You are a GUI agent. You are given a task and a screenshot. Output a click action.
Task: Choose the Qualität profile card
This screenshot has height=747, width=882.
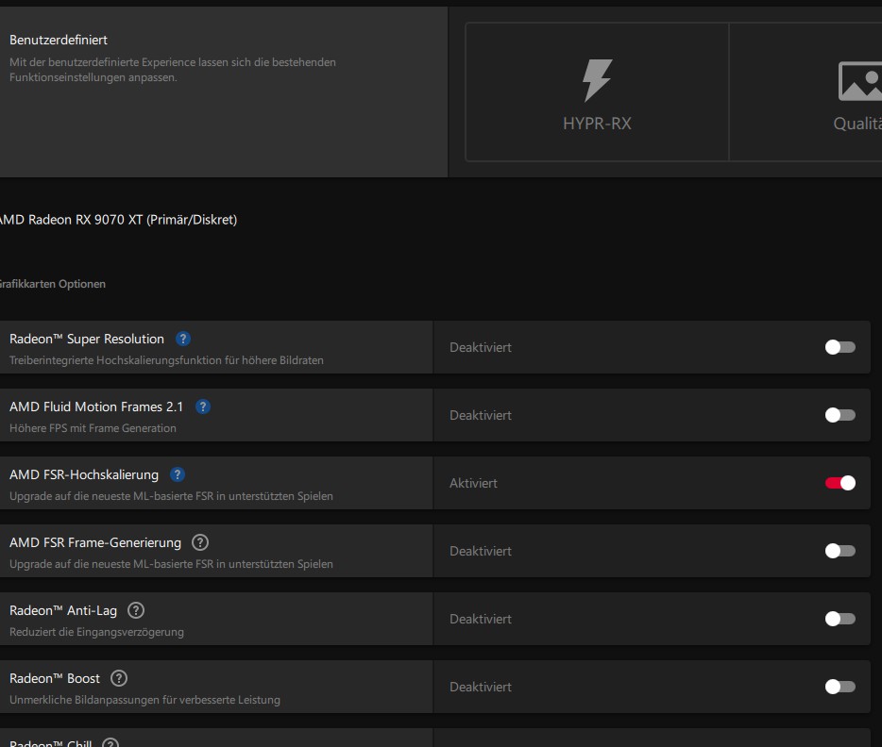806,92
